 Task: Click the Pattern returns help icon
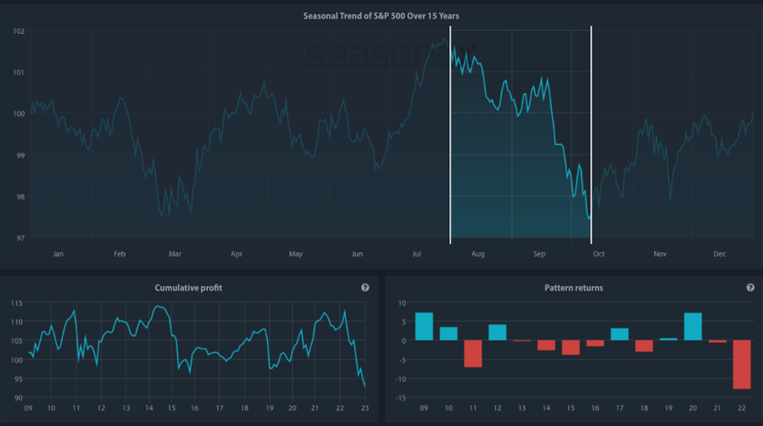[750, 288]
